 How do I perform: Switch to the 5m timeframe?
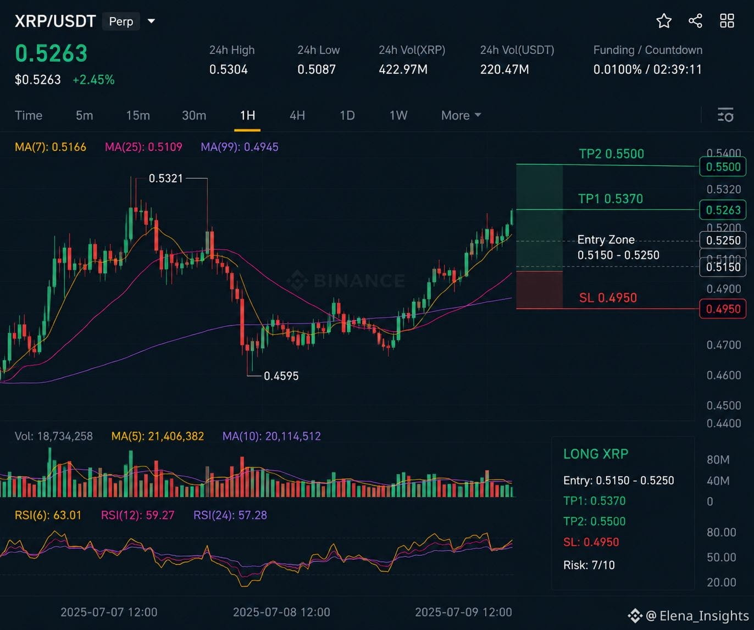click(x=84, y=115)
